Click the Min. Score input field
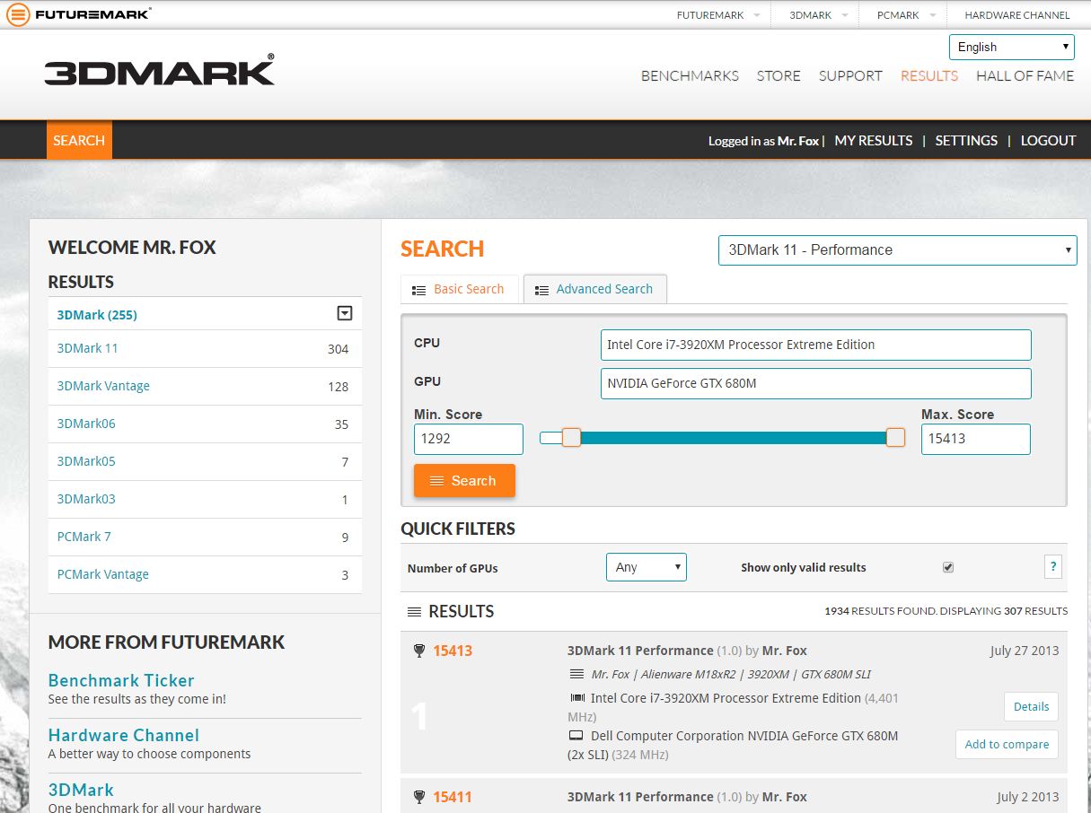The height and width of the screenshot is (813, 1091). (x=468, y=439)
